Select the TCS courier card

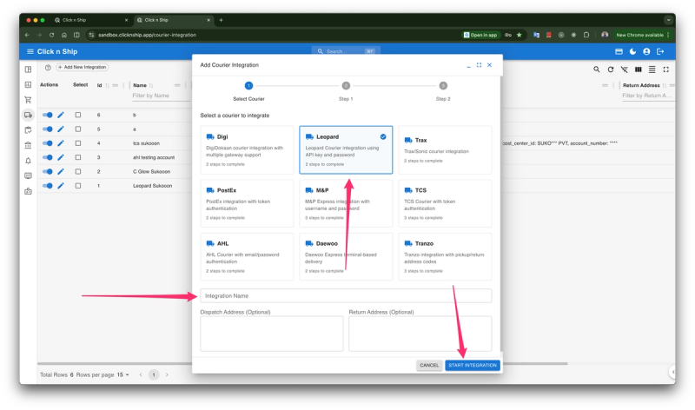tap(445, 203)
